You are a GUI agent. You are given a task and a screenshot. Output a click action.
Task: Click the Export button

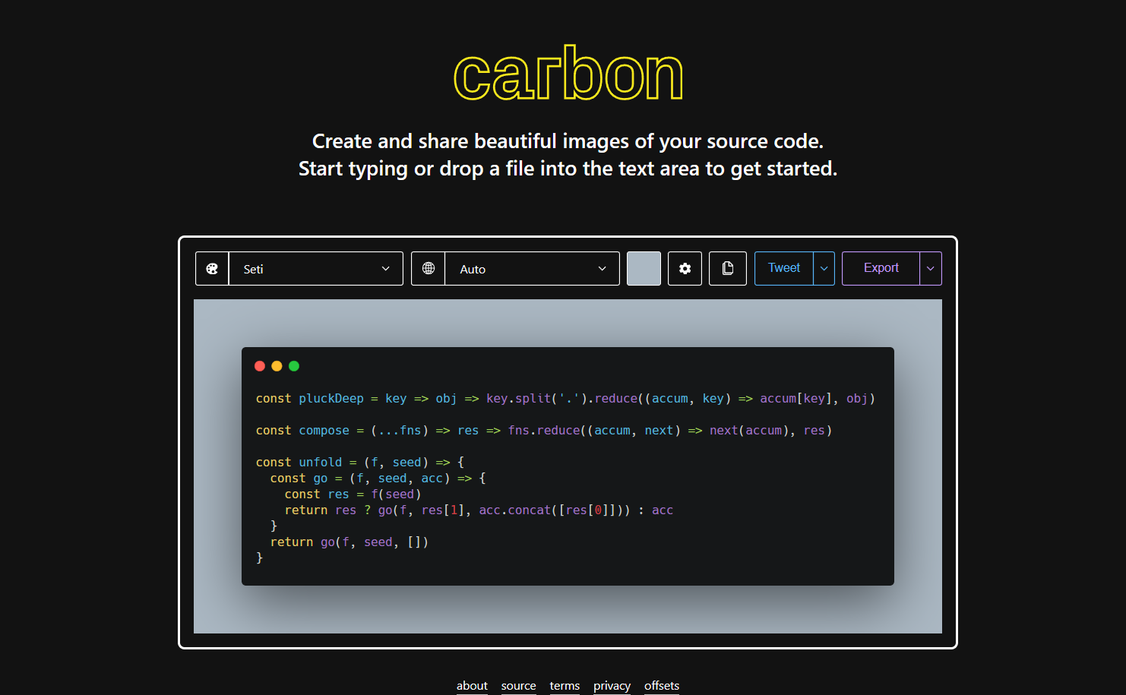[881, 268]
